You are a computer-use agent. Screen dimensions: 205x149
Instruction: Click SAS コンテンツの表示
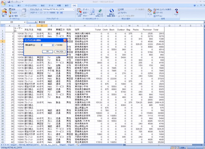(x=162, y=9)
